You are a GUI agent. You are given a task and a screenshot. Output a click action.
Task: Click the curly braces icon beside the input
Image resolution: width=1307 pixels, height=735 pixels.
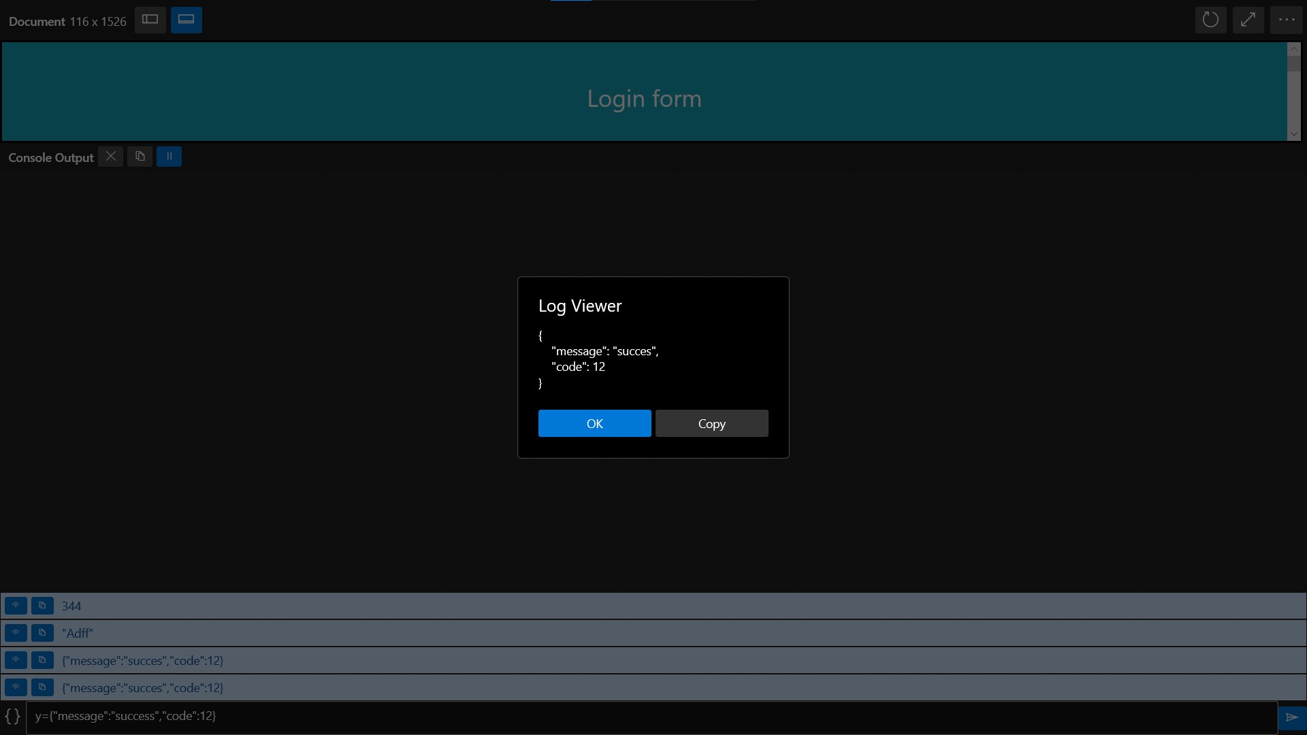tap(12, 717)
